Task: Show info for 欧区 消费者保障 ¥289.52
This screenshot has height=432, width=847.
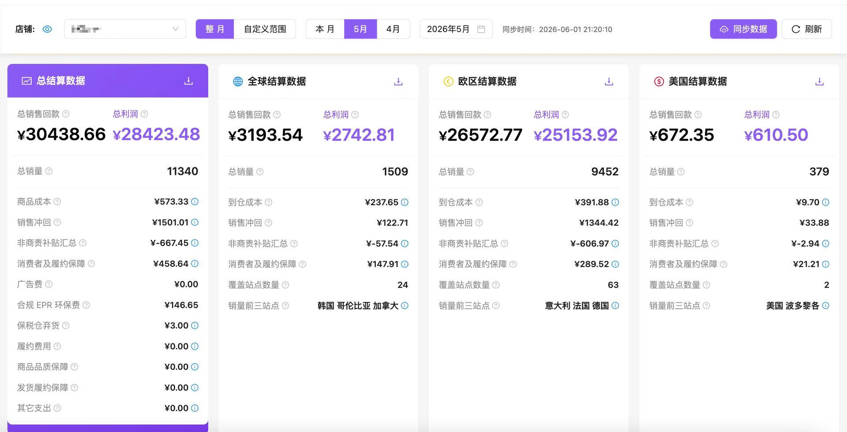Action: 615,264
